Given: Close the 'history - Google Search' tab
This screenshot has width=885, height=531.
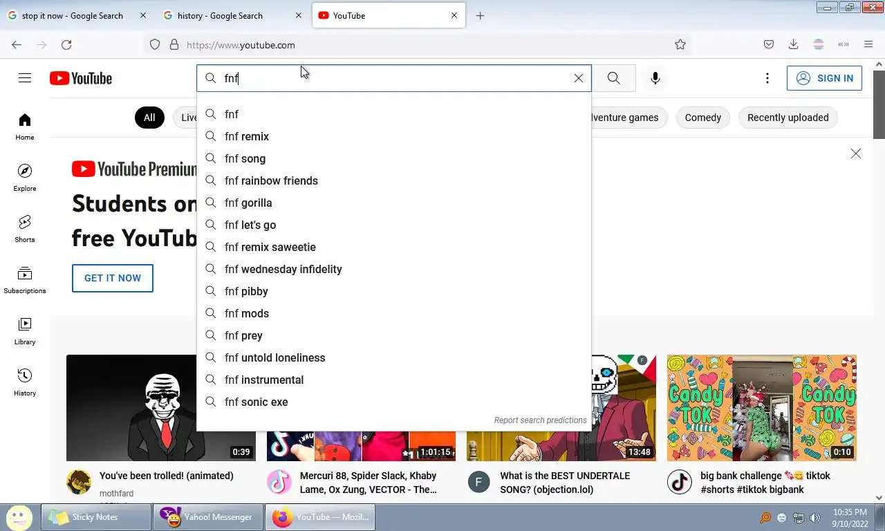Looking at the screenshot, I should [299, 15].
